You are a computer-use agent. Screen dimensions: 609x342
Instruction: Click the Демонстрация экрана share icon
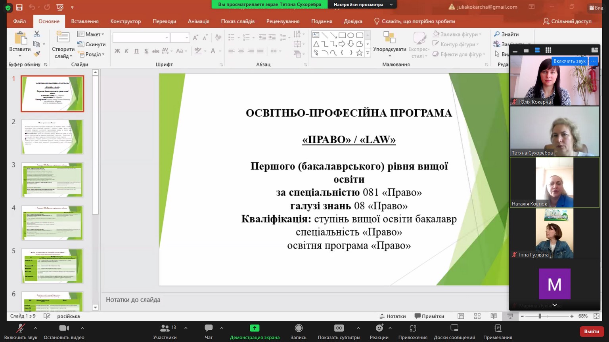coord(255,328)
